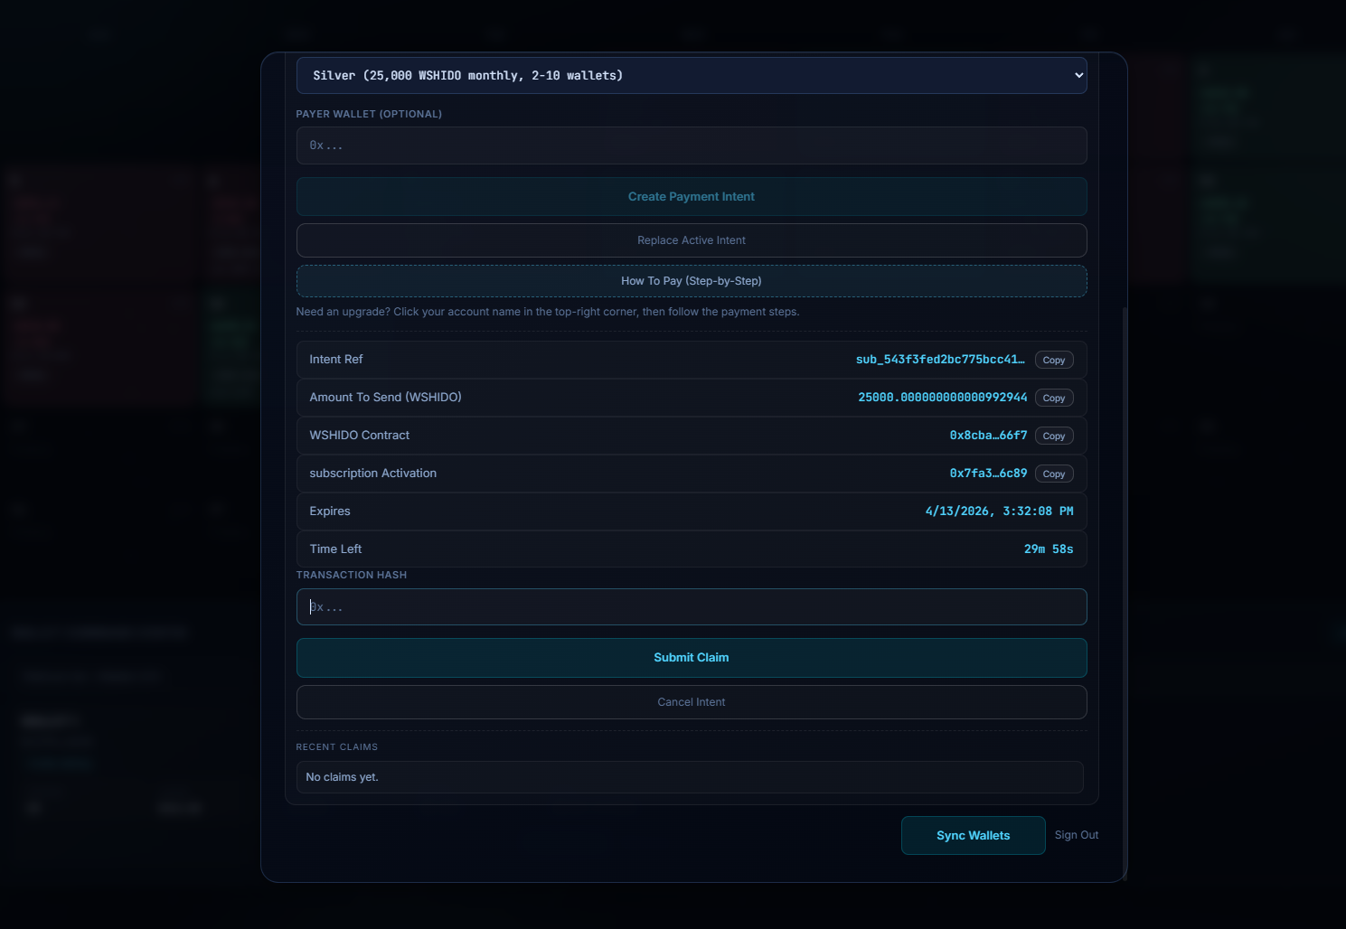The width and height of the screenshot is (1346, 929).
Task: Click the No claims yet box
Action: point(689,777)
